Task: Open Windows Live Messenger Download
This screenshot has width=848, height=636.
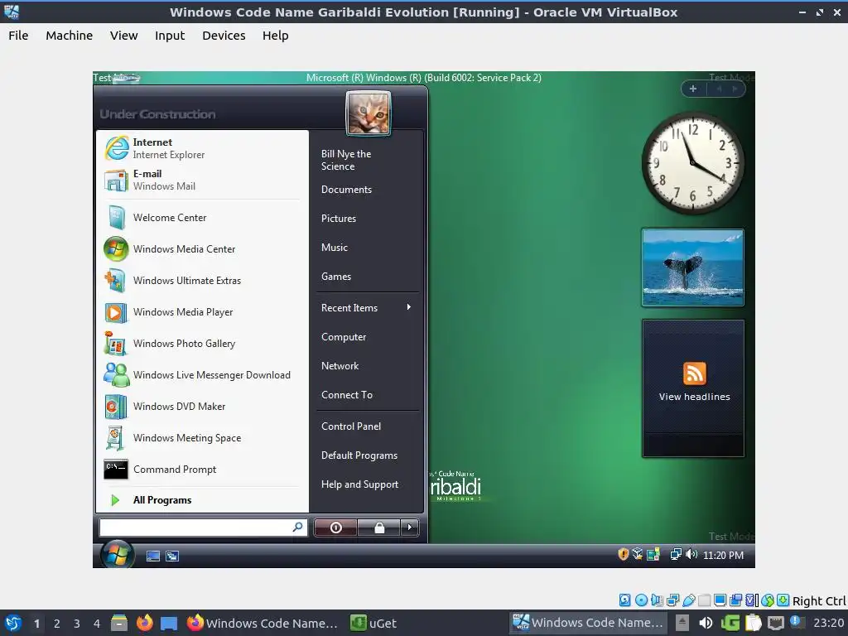Action: pyautogui.click(x=200, y=375)
